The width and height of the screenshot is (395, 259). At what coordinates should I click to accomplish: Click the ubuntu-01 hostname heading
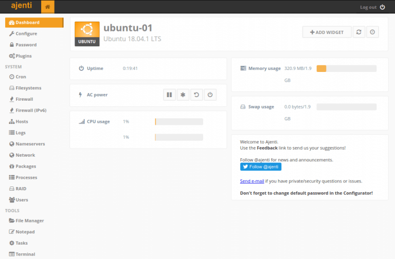pos(128,28)
